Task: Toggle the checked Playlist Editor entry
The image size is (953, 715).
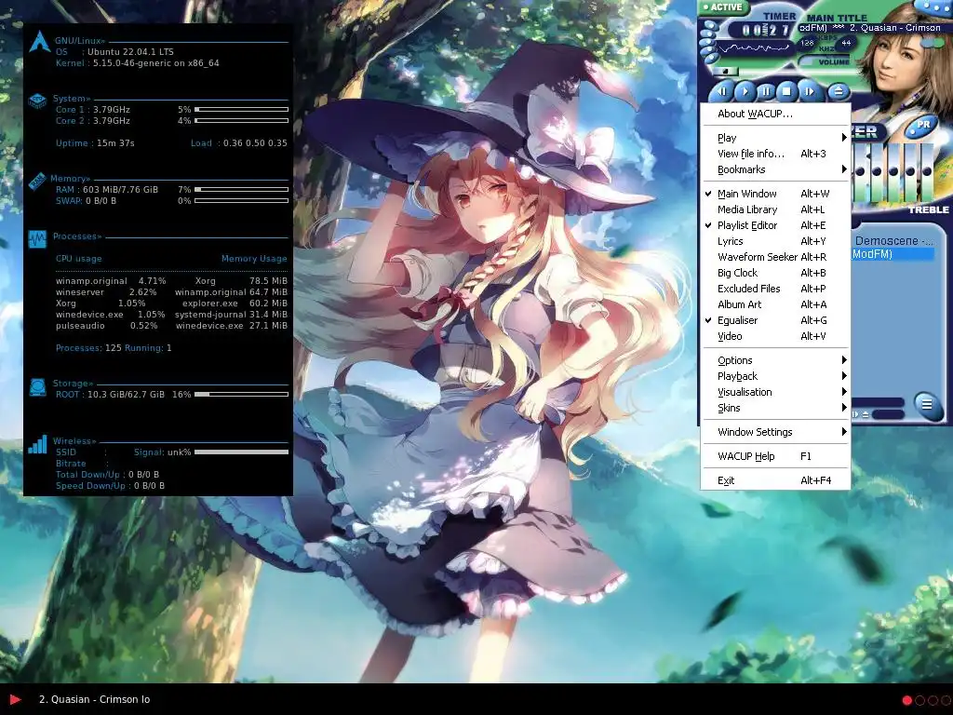Action: tap(775, 225)
